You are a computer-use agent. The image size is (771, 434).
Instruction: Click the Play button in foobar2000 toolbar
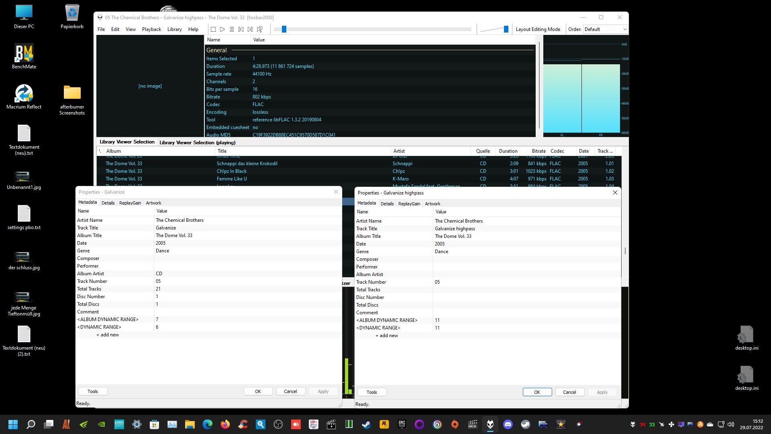(222, 29)
